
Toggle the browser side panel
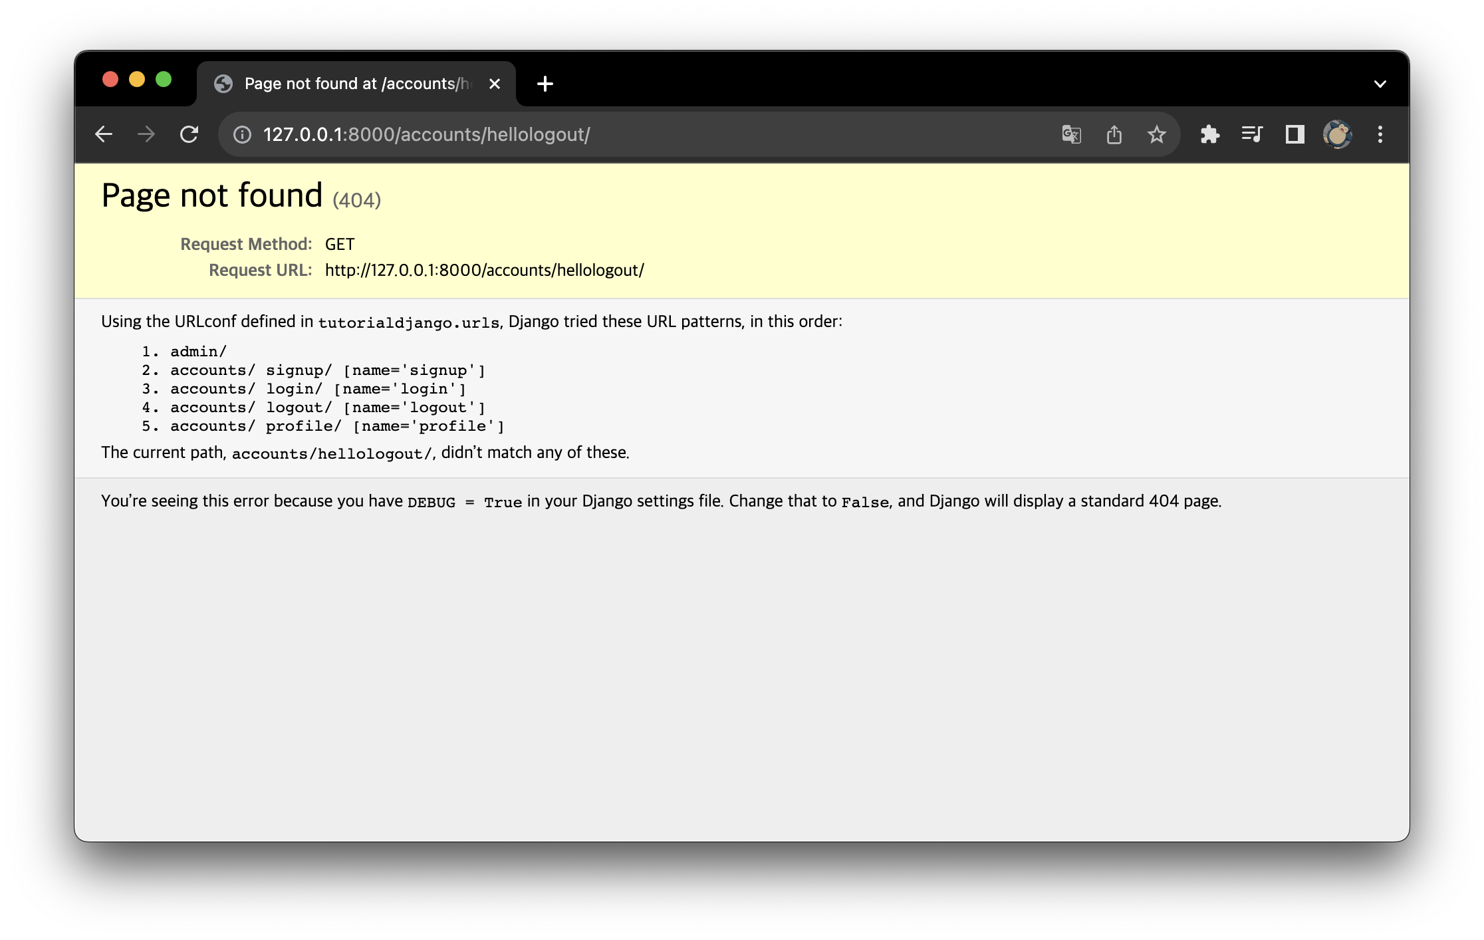[x=1295, y=135]
